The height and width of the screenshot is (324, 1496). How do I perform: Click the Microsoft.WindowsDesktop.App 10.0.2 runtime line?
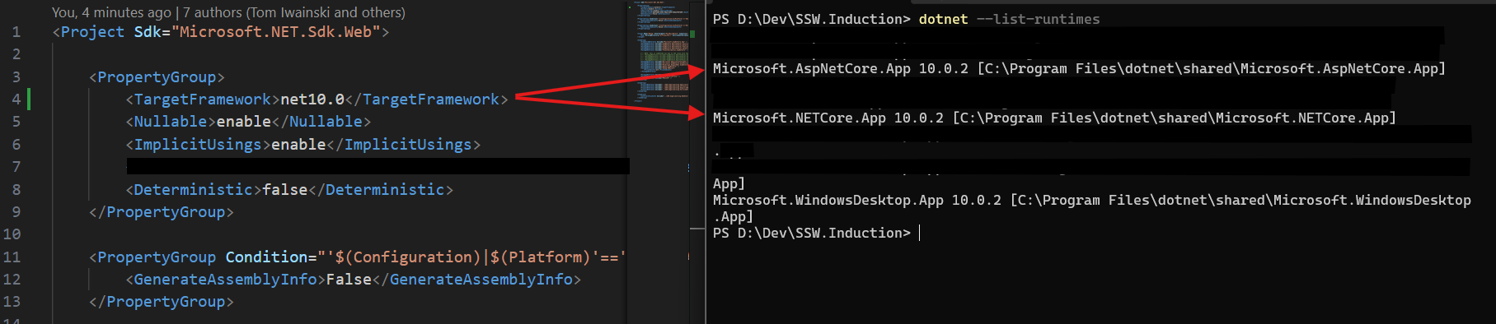(1091, 208)
